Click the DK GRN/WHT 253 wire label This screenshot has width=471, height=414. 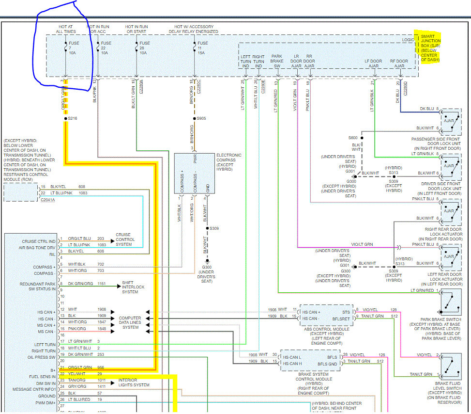coord(86,354)
